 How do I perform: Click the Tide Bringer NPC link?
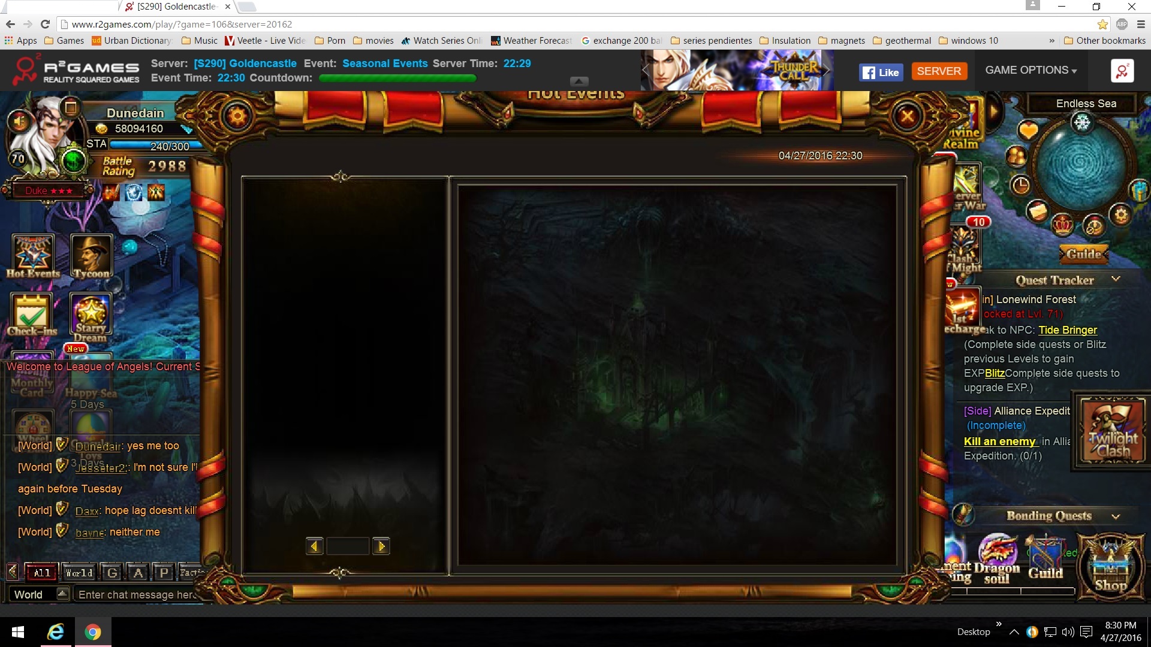pyautogui.click(x=1067, y=330)
